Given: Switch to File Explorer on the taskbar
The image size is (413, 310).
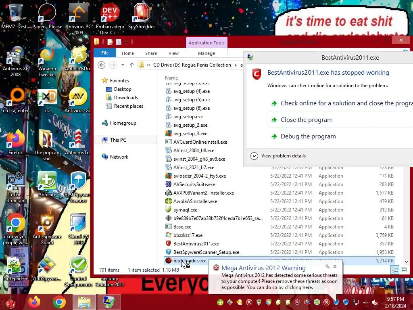Looking at the screenshot, I should (x=84, y=302).
